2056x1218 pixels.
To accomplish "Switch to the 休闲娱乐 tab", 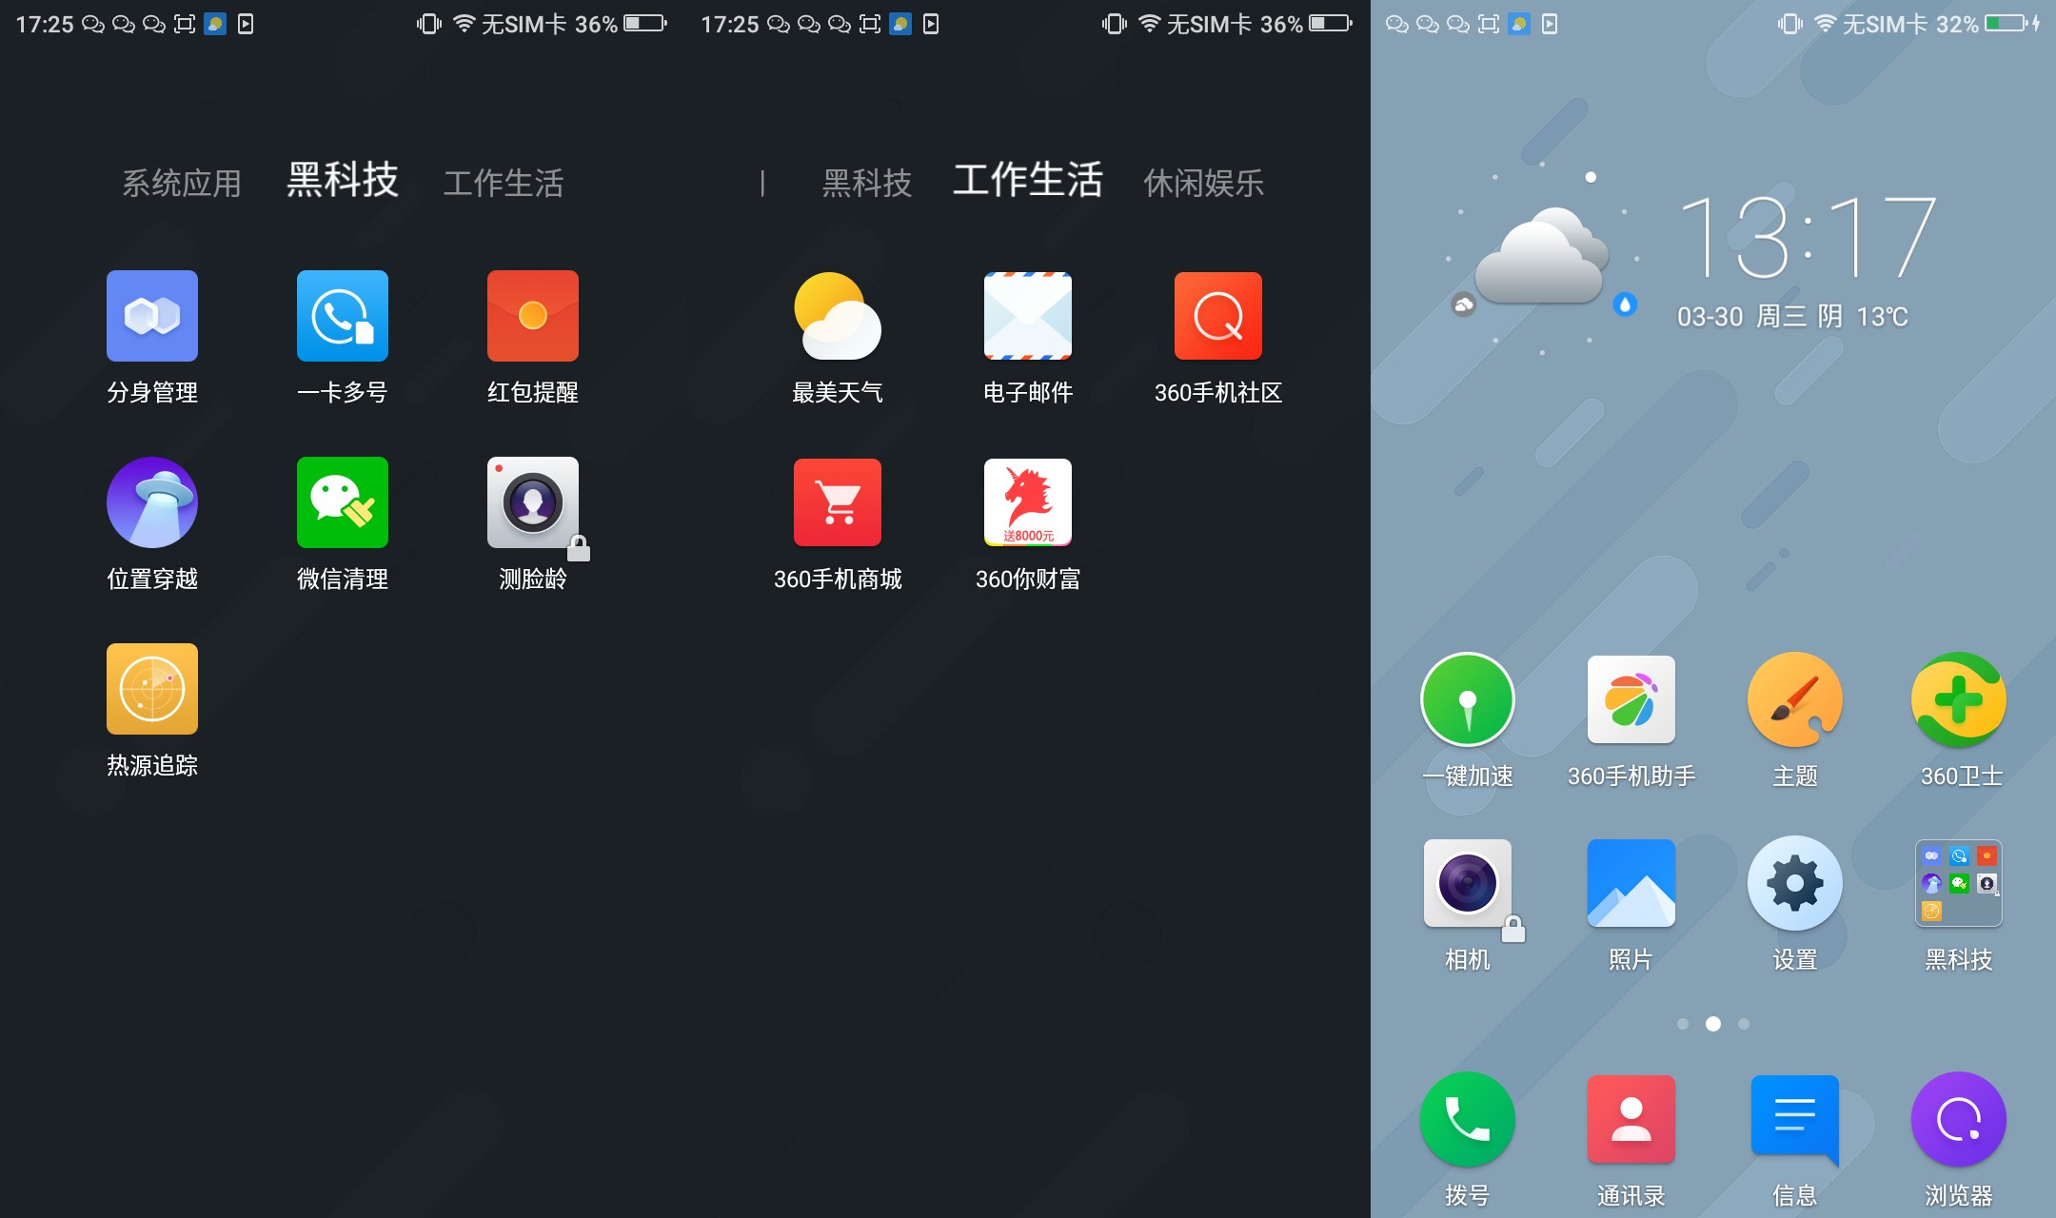I will (x=1203, y=183).
